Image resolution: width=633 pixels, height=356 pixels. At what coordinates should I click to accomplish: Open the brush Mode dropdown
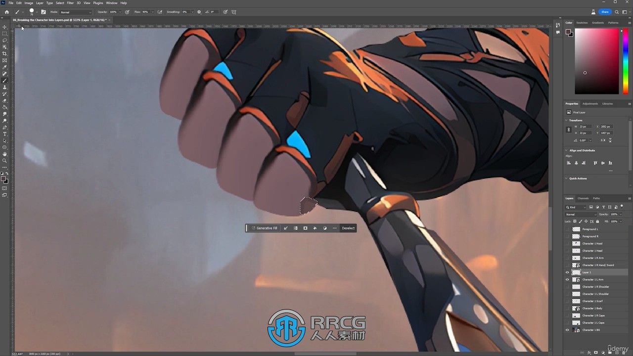tap(76, 12)
